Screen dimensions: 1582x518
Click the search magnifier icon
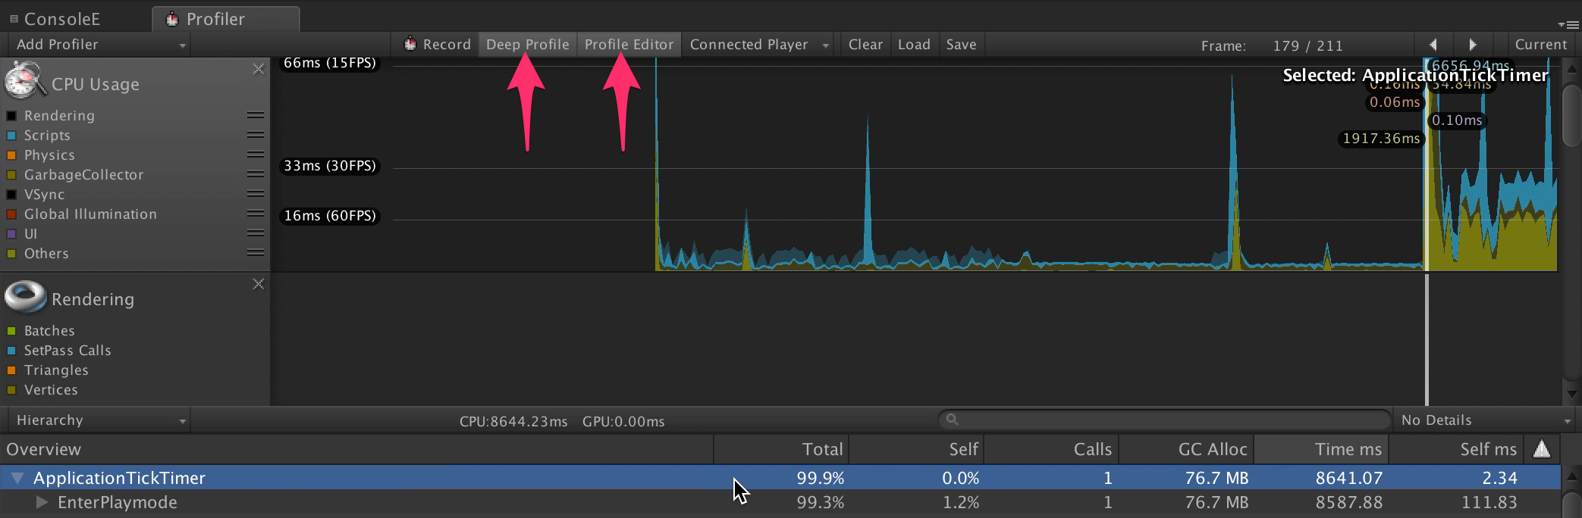(952, 420)
